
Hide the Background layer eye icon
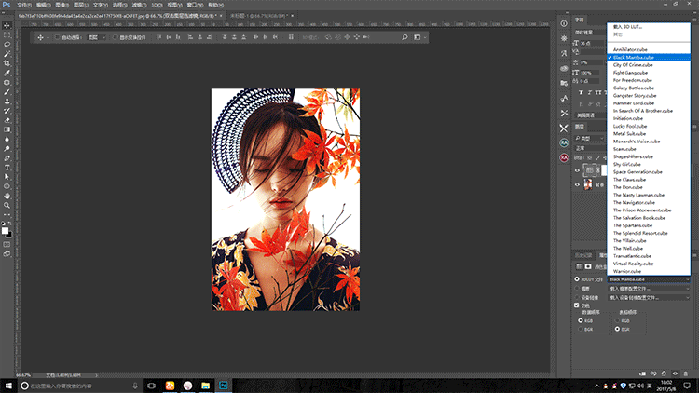coord(577,184)
